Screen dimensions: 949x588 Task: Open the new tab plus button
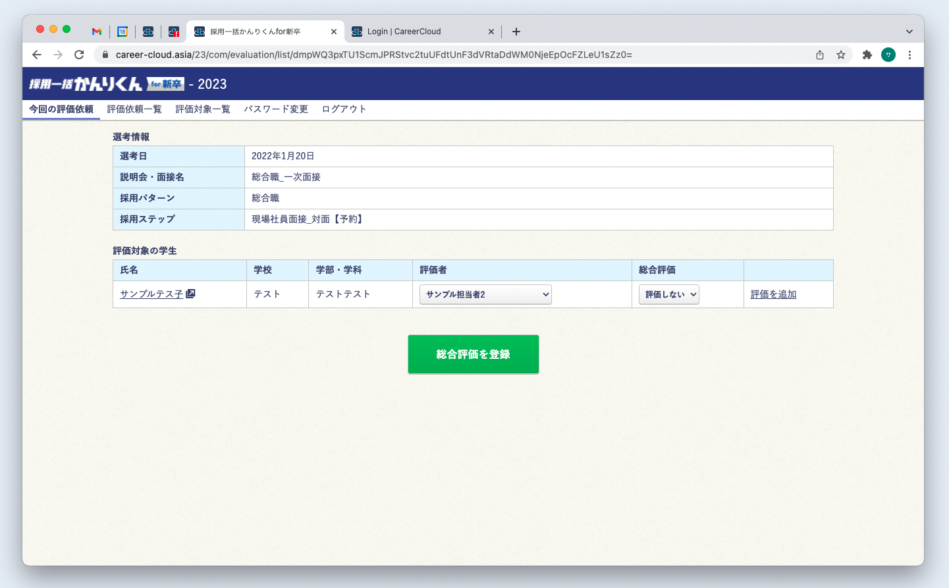[x=516, y=32]
